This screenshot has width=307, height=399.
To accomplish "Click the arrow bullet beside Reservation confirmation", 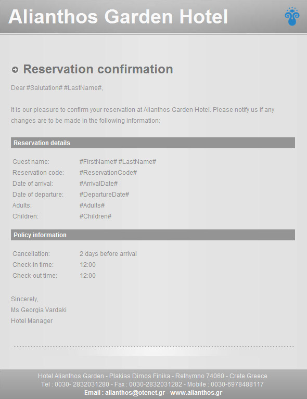I will (x=15, y=70).
